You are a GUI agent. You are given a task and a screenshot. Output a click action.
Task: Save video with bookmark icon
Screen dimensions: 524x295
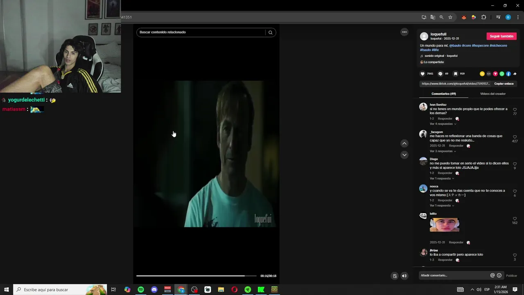pyautogui.click(x=455, y=74)
